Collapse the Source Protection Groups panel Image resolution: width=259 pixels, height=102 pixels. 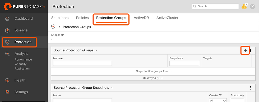tap(96, 51)
